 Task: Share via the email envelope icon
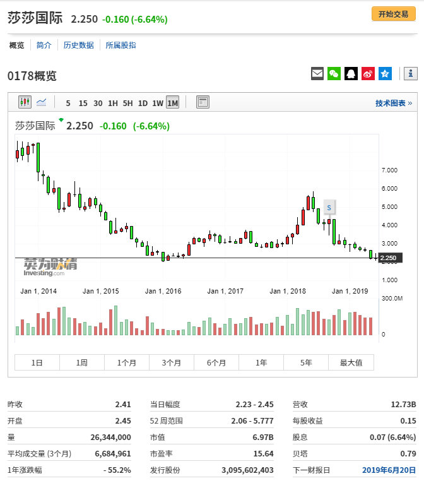pos(317,74)
